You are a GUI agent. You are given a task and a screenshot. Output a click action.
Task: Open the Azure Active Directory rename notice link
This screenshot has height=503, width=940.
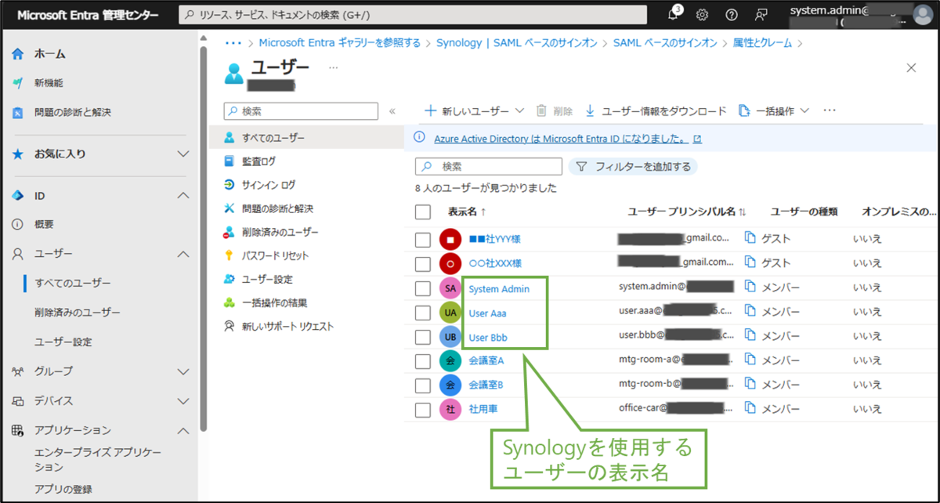click(x=568, y=139)
